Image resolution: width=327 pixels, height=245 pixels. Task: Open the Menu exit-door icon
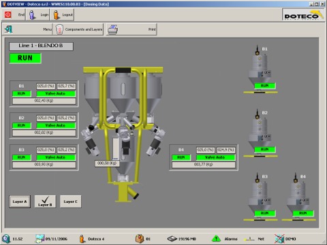(8, 29)
